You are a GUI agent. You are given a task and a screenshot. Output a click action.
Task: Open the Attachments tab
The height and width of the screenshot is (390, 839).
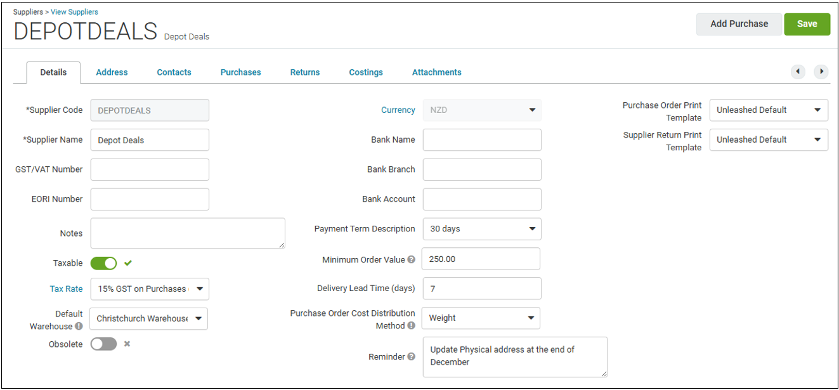pyautogui.click(x=436, y=72)
